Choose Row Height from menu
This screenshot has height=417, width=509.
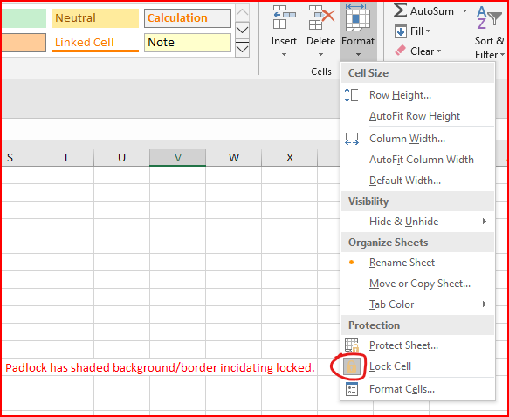(x=418, y=95)
